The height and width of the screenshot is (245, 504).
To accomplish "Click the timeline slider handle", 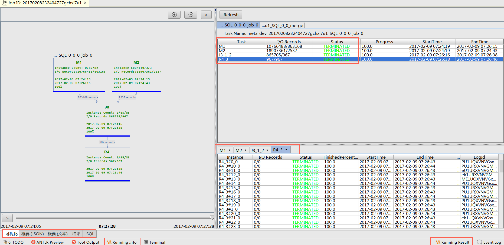I will [x=212, y=217].
